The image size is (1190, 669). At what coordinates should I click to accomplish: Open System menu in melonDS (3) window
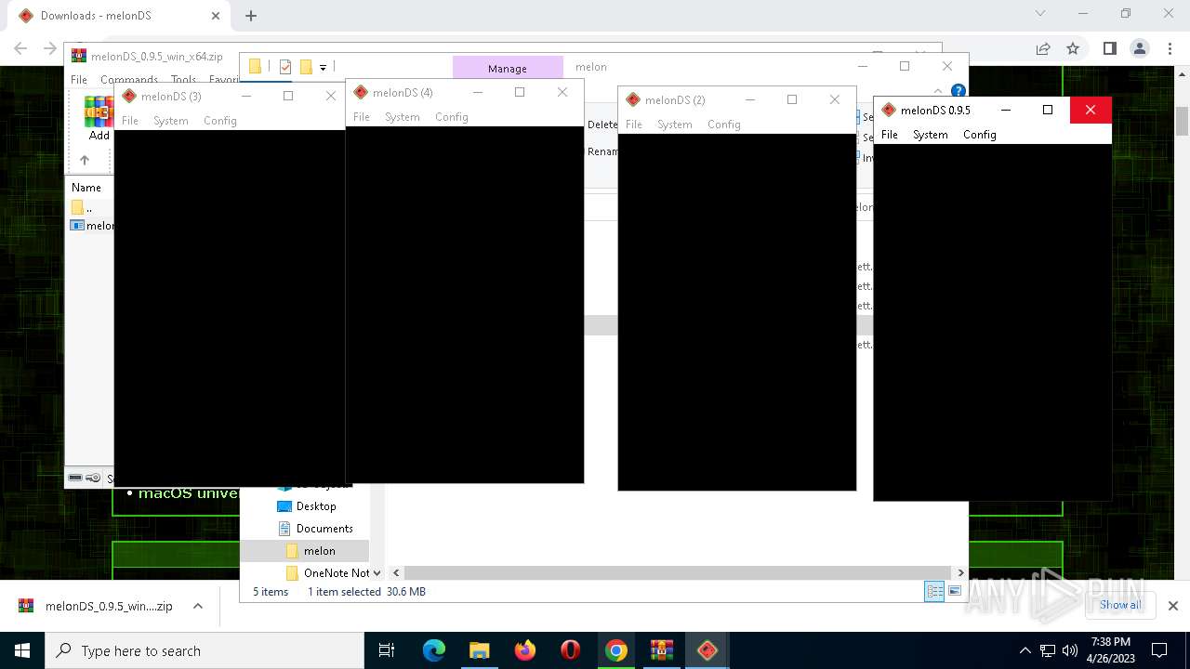pyautogui.click(x=170, y=121)
